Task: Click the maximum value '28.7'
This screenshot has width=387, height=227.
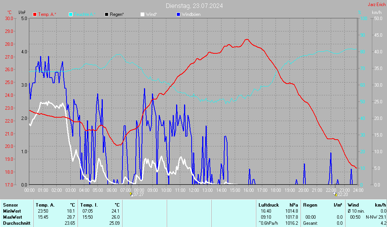Action: (71, 217)
